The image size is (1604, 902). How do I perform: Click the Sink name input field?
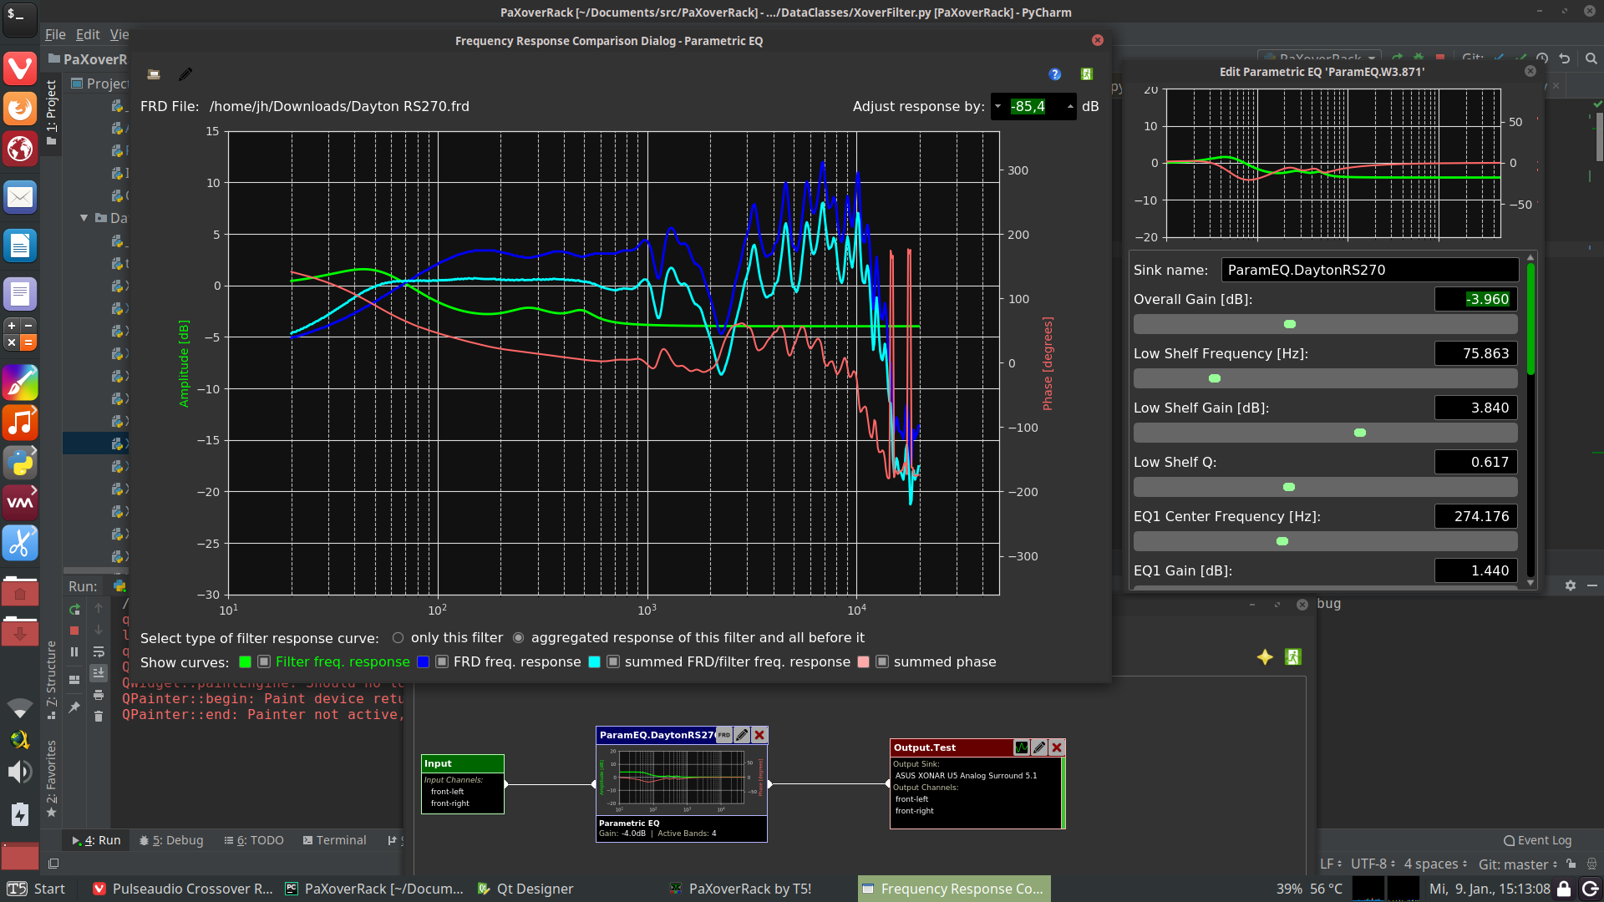click(x=1370, y=270)
